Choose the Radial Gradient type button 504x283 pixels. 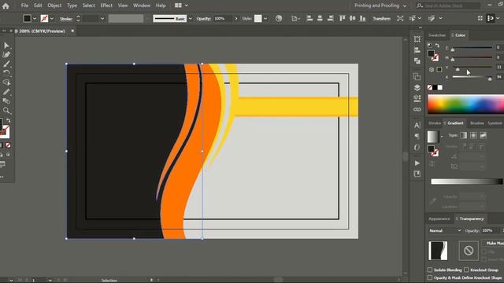tap(473, 135)
